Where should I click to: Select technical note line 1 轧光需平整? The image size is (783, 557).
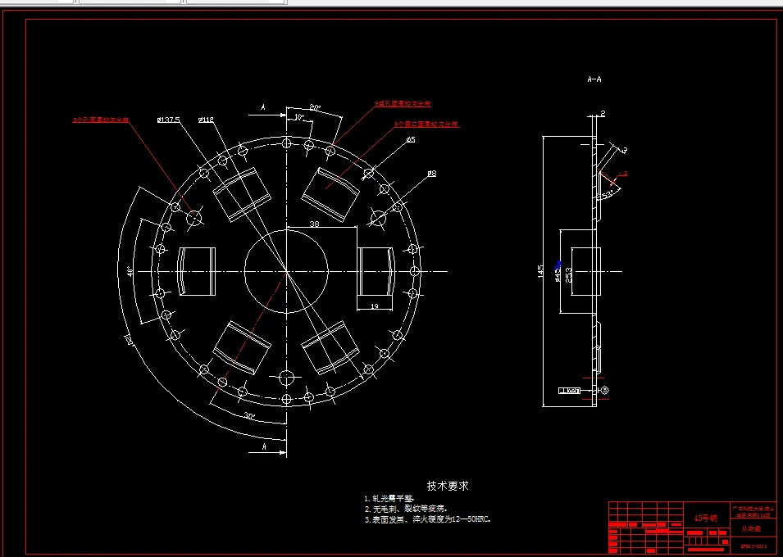(x=389, y=499)
